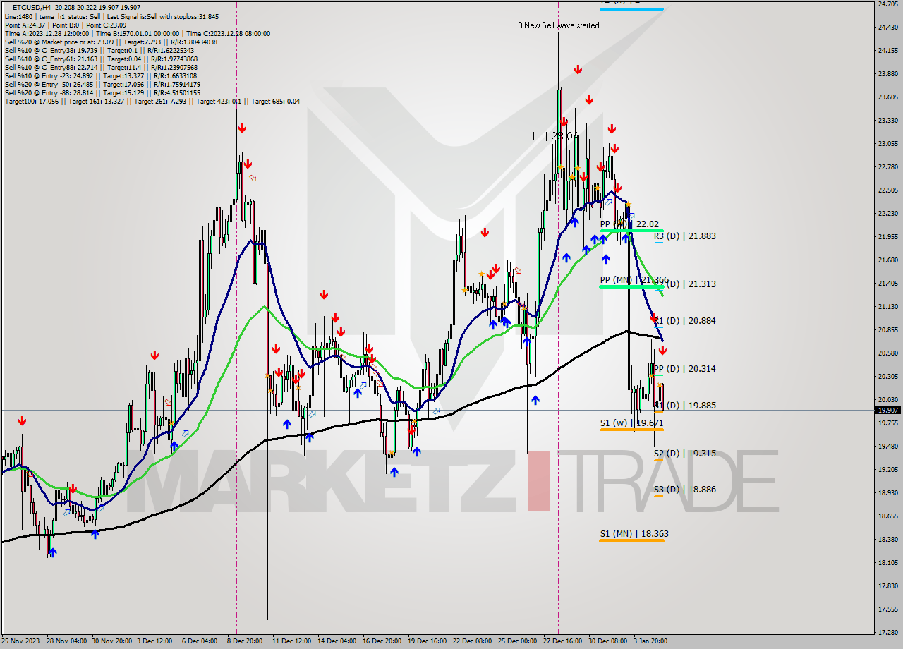The height and width of the screenshot is (649, 903).
Task: Select the 'Target100: 17.056' targets line
Action: (x=152, y=101)
